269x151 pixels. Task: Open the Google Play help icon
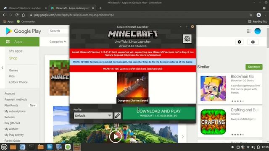coord(239,42)
